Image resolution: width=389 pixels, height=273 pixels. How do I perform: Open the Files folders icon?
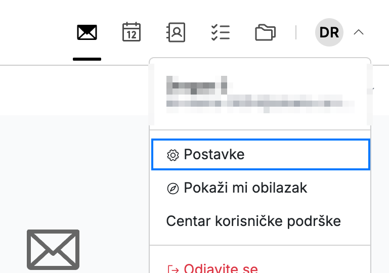click(265, 32)
